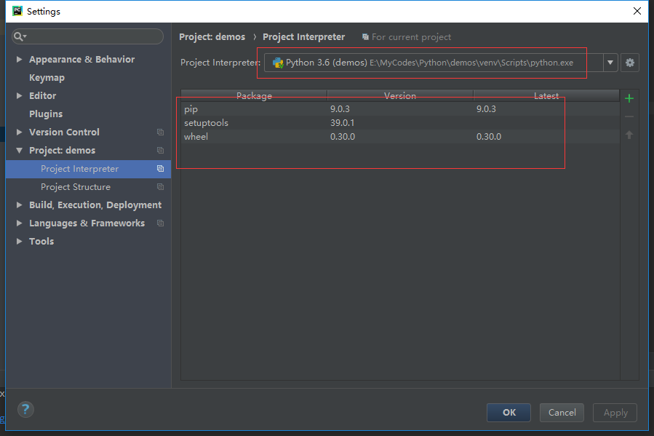Image resolution: width=654 pixels, height=436 pixels.
Task: Click the Project: demos breadcrumb
Action: (212, 37)
